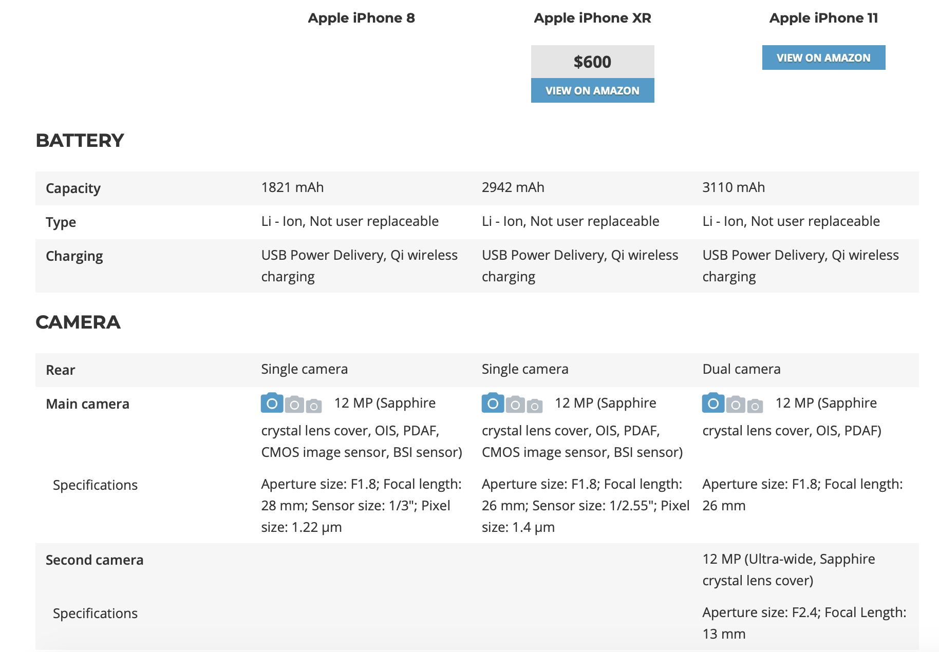Screen dimensions: 939x652
Task: Click the blue main camera icon for iPhone 11
Action: click(713, 403)
